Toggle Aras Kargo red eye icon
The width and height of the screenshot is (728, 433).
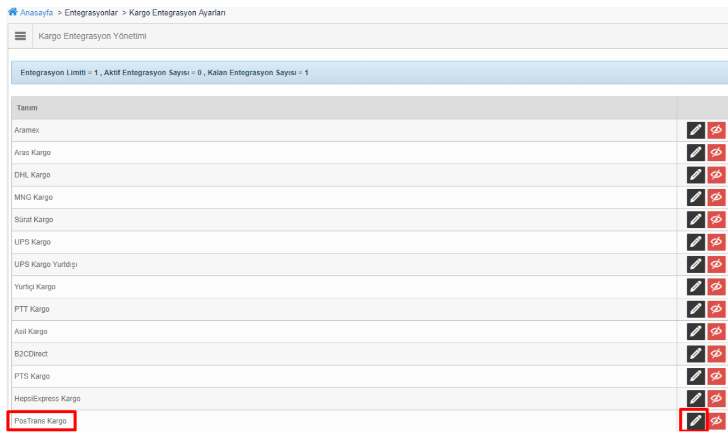point(716,153)
